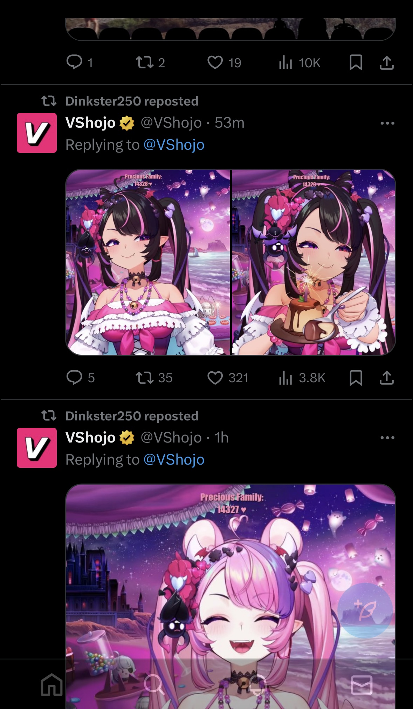View analytics showing 3.8K views

point(302,378)
